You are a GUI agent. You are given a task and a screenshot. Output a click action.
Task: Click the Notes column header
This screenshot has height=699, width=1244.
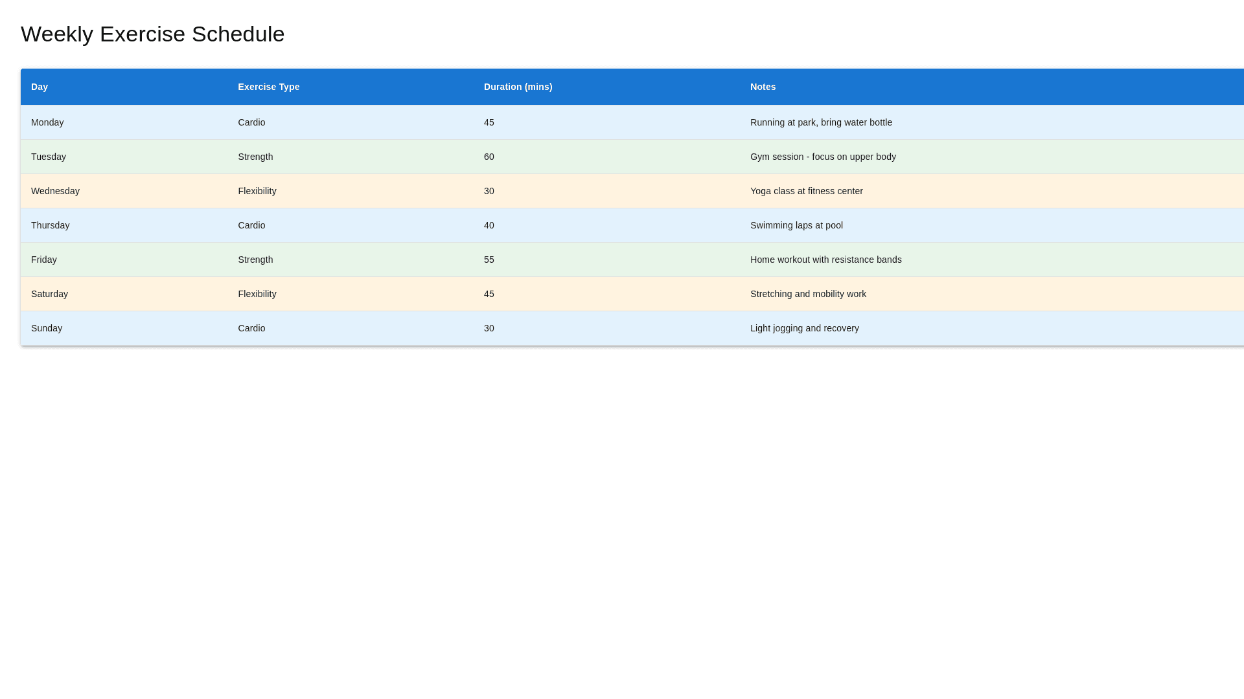click(x=763, y=87)
